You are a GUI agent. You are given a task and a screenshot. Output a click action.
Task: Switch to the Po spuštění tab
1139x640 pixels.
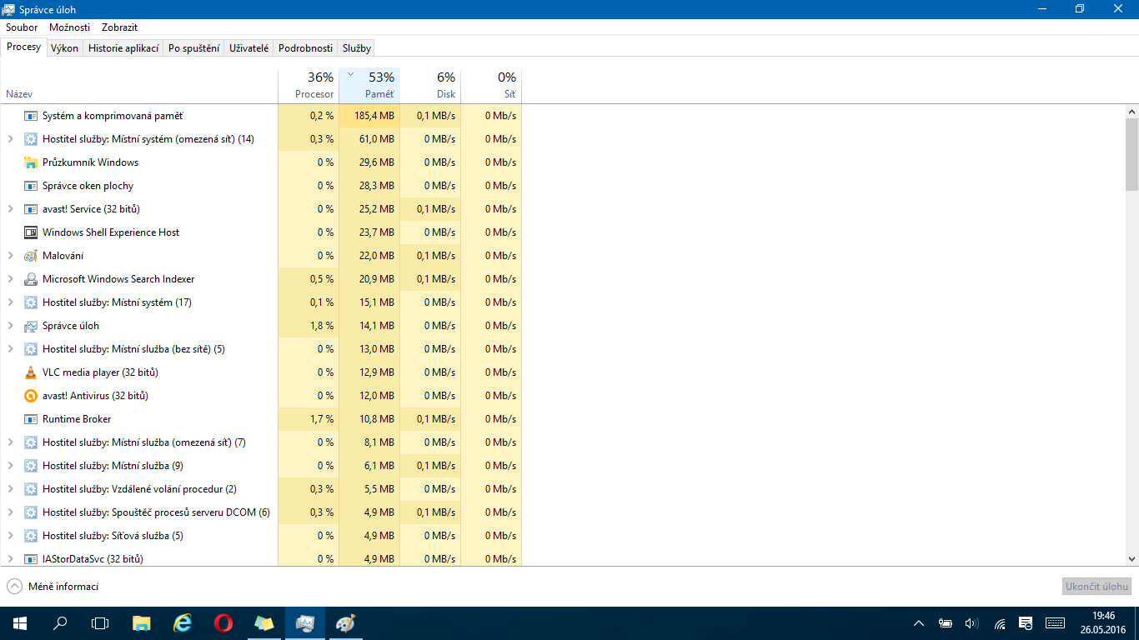pos(194,48)
